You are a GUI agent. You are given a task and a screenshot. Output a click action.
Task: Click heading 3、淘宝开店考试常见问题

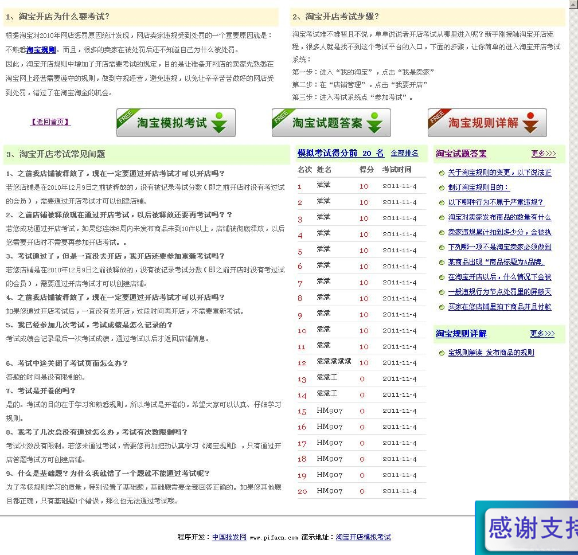56,154
